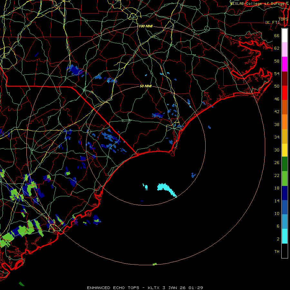290x290 pixels.
Task: Click the "10" legend value
Action: [x=277, y=214]
